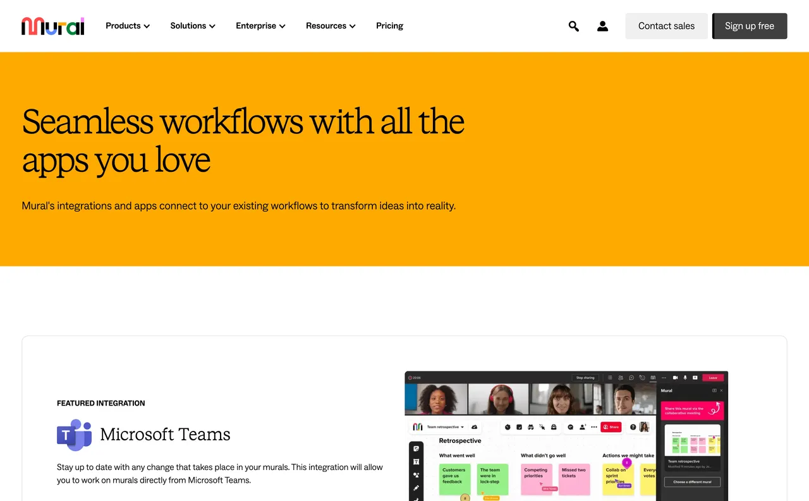Click the user account profile icon
The height and width of the screenshot is (501, 809).
602,26
